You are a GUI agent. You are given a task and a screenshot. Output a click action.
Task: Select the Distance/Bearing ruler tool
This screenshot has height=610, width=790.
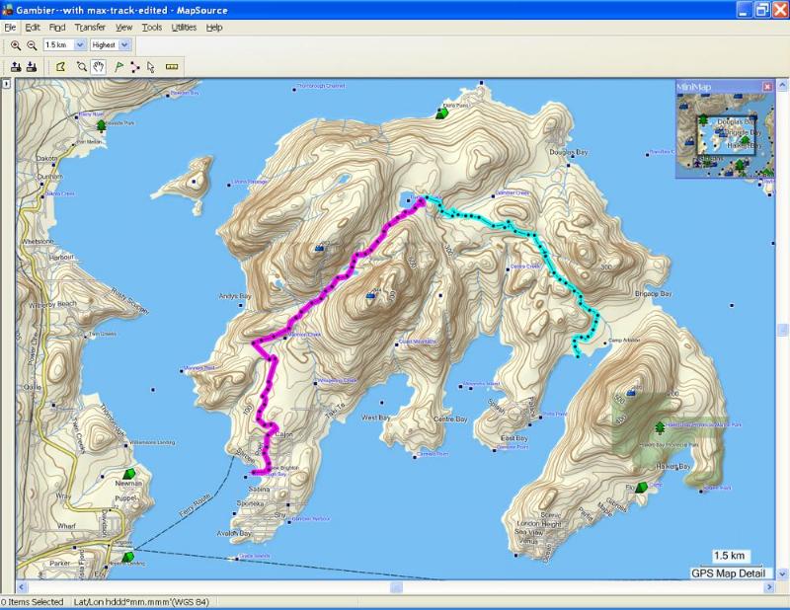pos(172,66)
